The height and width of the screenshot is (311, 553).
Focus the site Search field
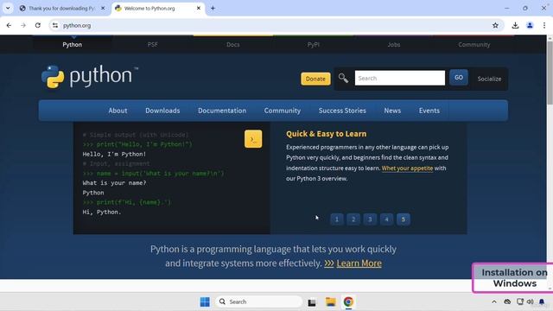coord(400,78)
